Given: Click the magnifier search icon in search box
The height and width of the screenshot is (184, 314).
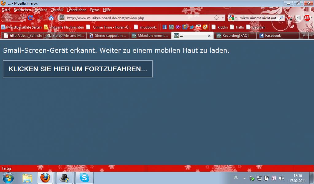Looking at the screenshot, I should pyautogui.click(x=281, y=18).
